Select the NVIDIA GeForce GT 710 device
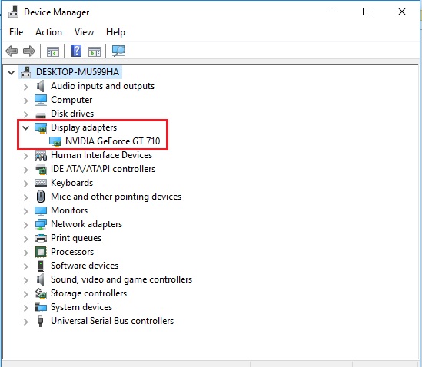The width and height of the screenshot is (422, 367). point(112,141)
